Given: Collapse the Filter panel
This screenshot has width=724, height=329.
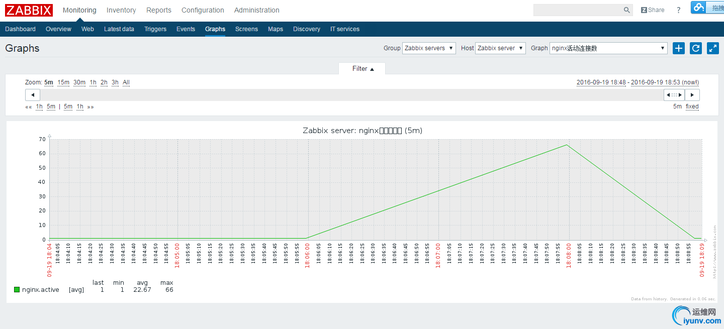Looking at the screenshot, I should pos(363,69).
